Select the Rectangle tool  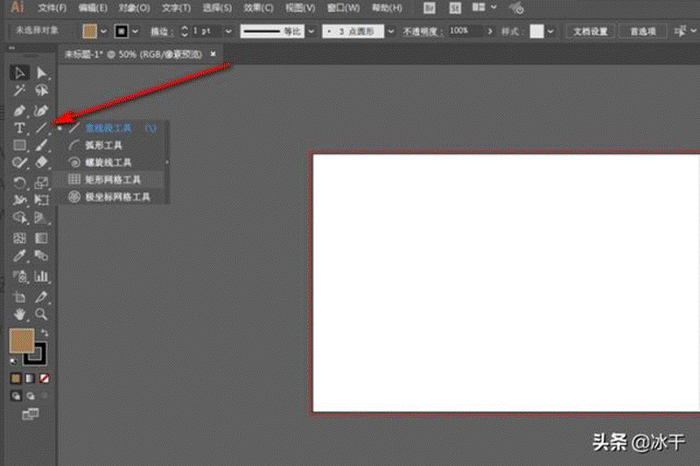[19, 145]
